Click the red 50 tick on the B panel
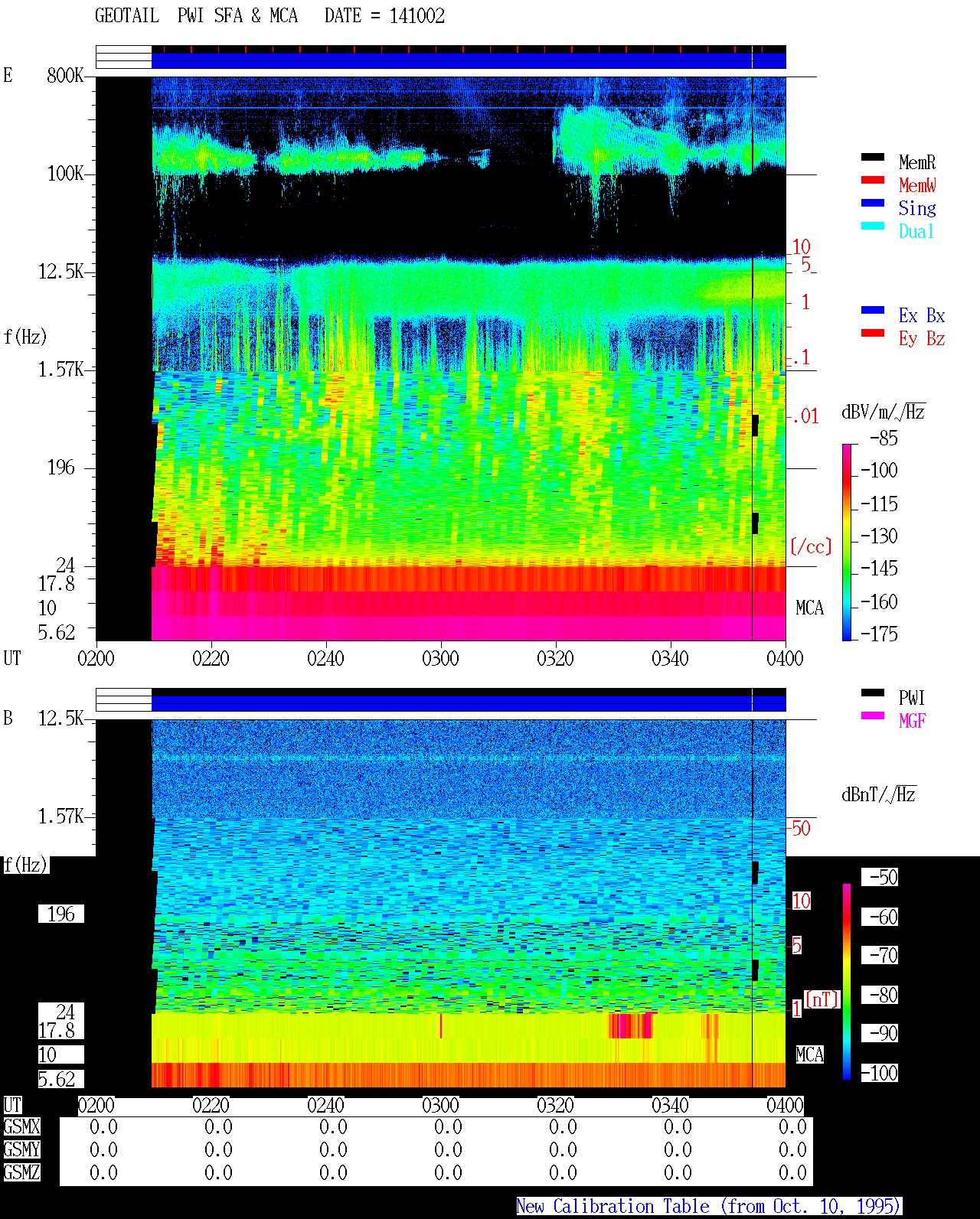This screenshot has height=1219, width=980. 801,828
